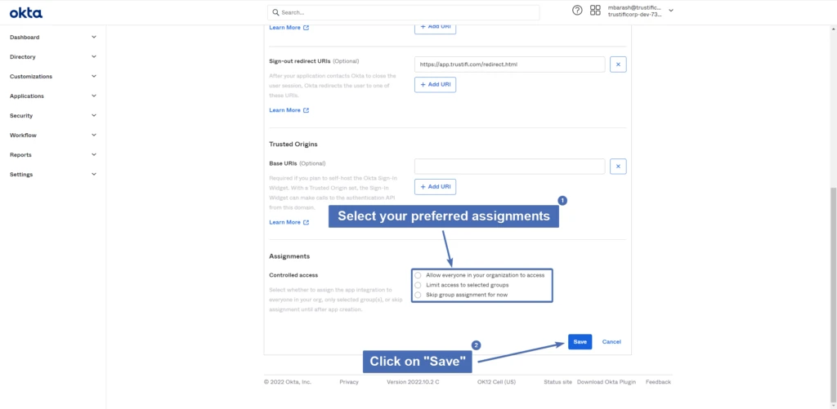The width and height of the screenshot is (837, 409).
Task: Remove the sign-out redirect URI with X
Action: tap(618, 64)
